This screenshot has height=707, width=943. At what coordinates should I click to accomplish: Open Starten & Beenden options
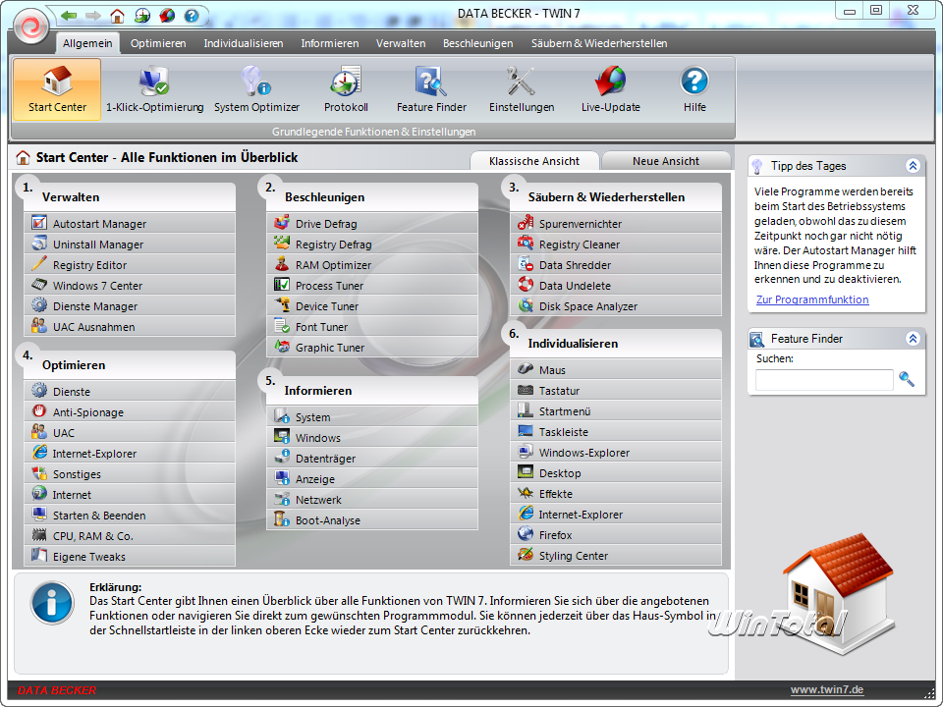tap(130, 516)
